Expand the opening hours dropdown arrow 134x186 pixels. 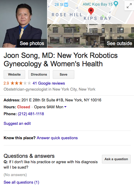pyautogui.click(x=65, y=107)
